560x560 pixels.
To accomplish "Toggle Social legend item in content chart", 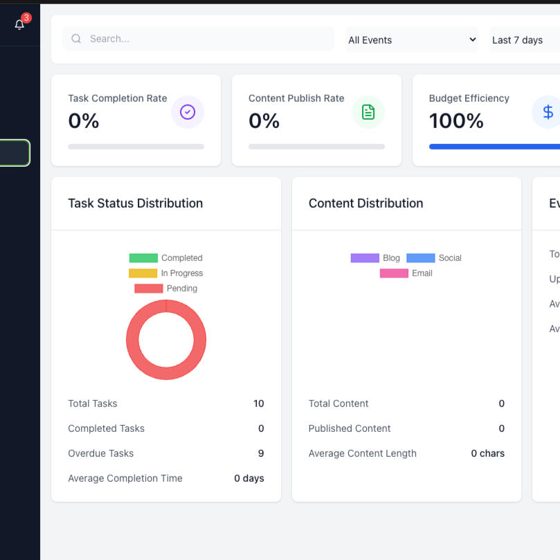I will point(433,258).
